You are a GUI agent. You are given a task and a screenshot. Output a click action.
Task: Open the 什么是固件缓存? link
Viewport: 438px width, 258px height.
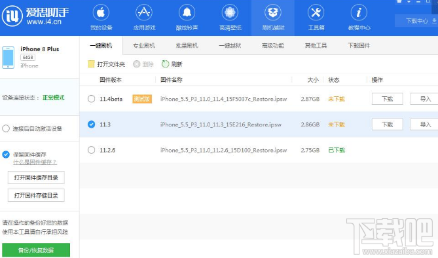pyautogui.click(x=35, y=162)
